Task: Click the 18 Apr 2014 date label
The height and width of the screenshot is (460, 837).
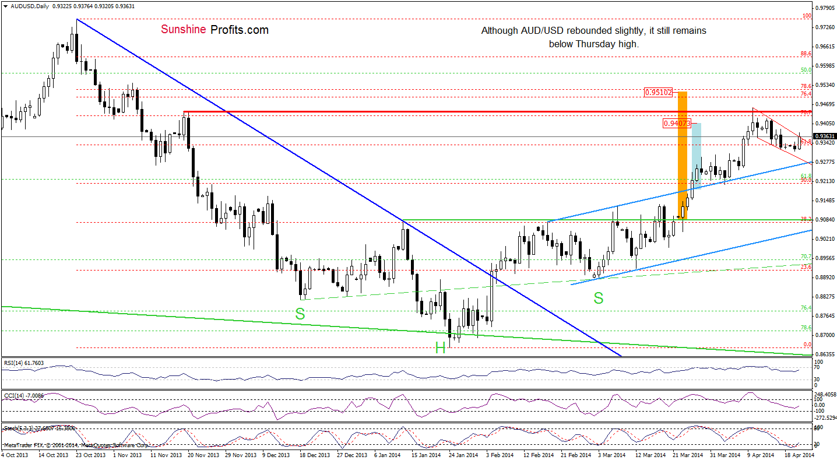Action: pyautogui.click(x=800, y=454)
